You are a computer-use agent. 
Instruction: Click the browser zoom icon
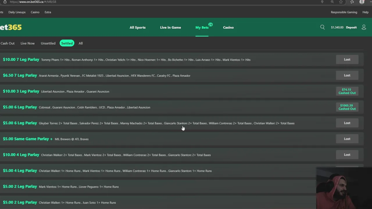[332, 2]
